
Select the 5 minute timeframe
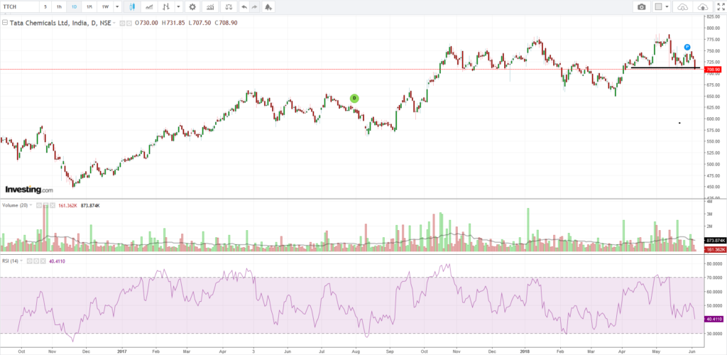pos(45,7)
